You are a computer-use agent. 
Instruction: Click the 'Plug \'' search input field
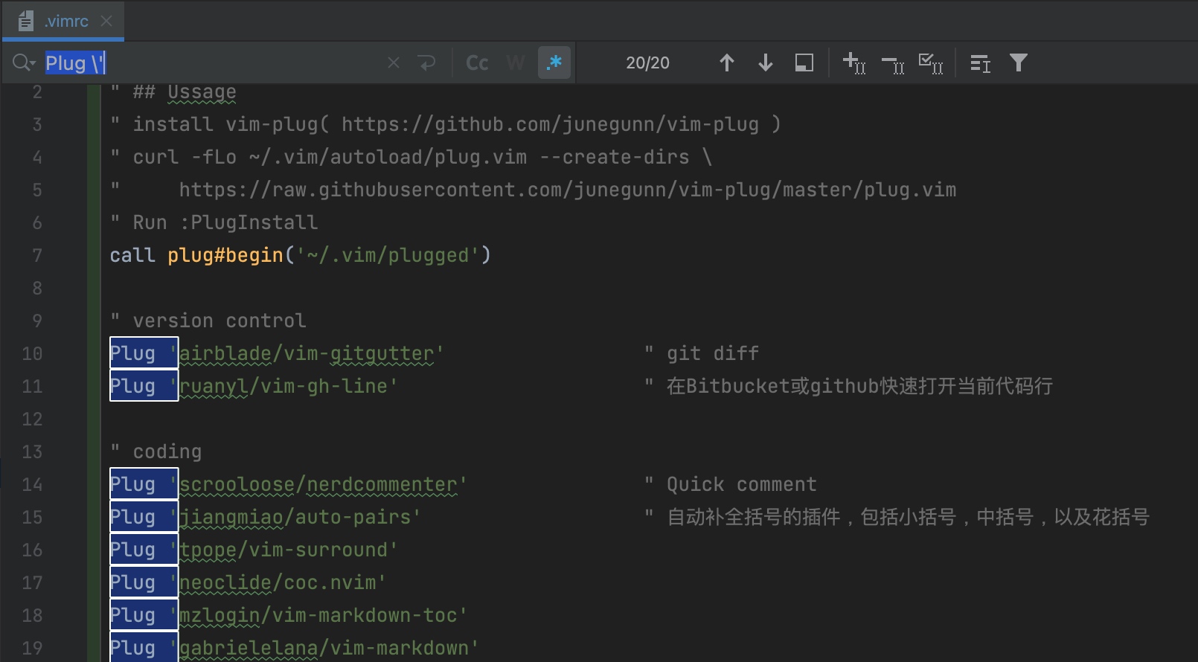pyautogui.click(x=223, y=63)
